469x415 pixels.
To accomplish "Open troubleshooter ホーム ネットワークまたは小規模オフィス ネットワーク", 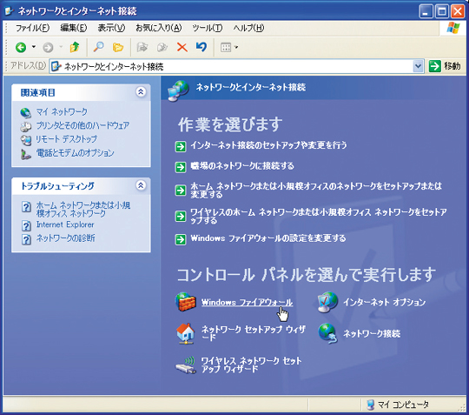I will (x=83, y=209).
